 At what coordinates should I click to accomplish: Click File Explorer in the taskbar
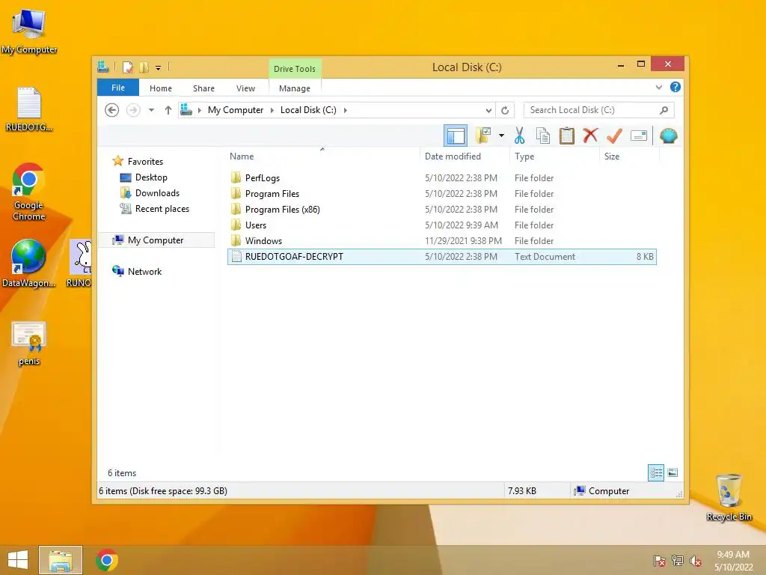click(61, 560)
